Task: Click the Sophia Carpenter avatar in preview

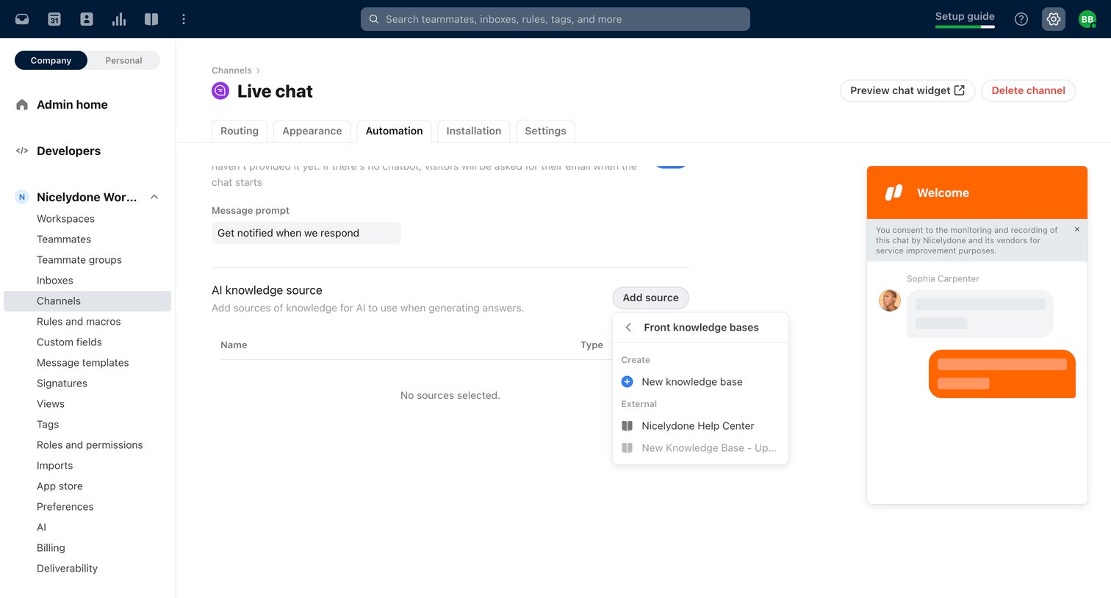Action: 890,300
